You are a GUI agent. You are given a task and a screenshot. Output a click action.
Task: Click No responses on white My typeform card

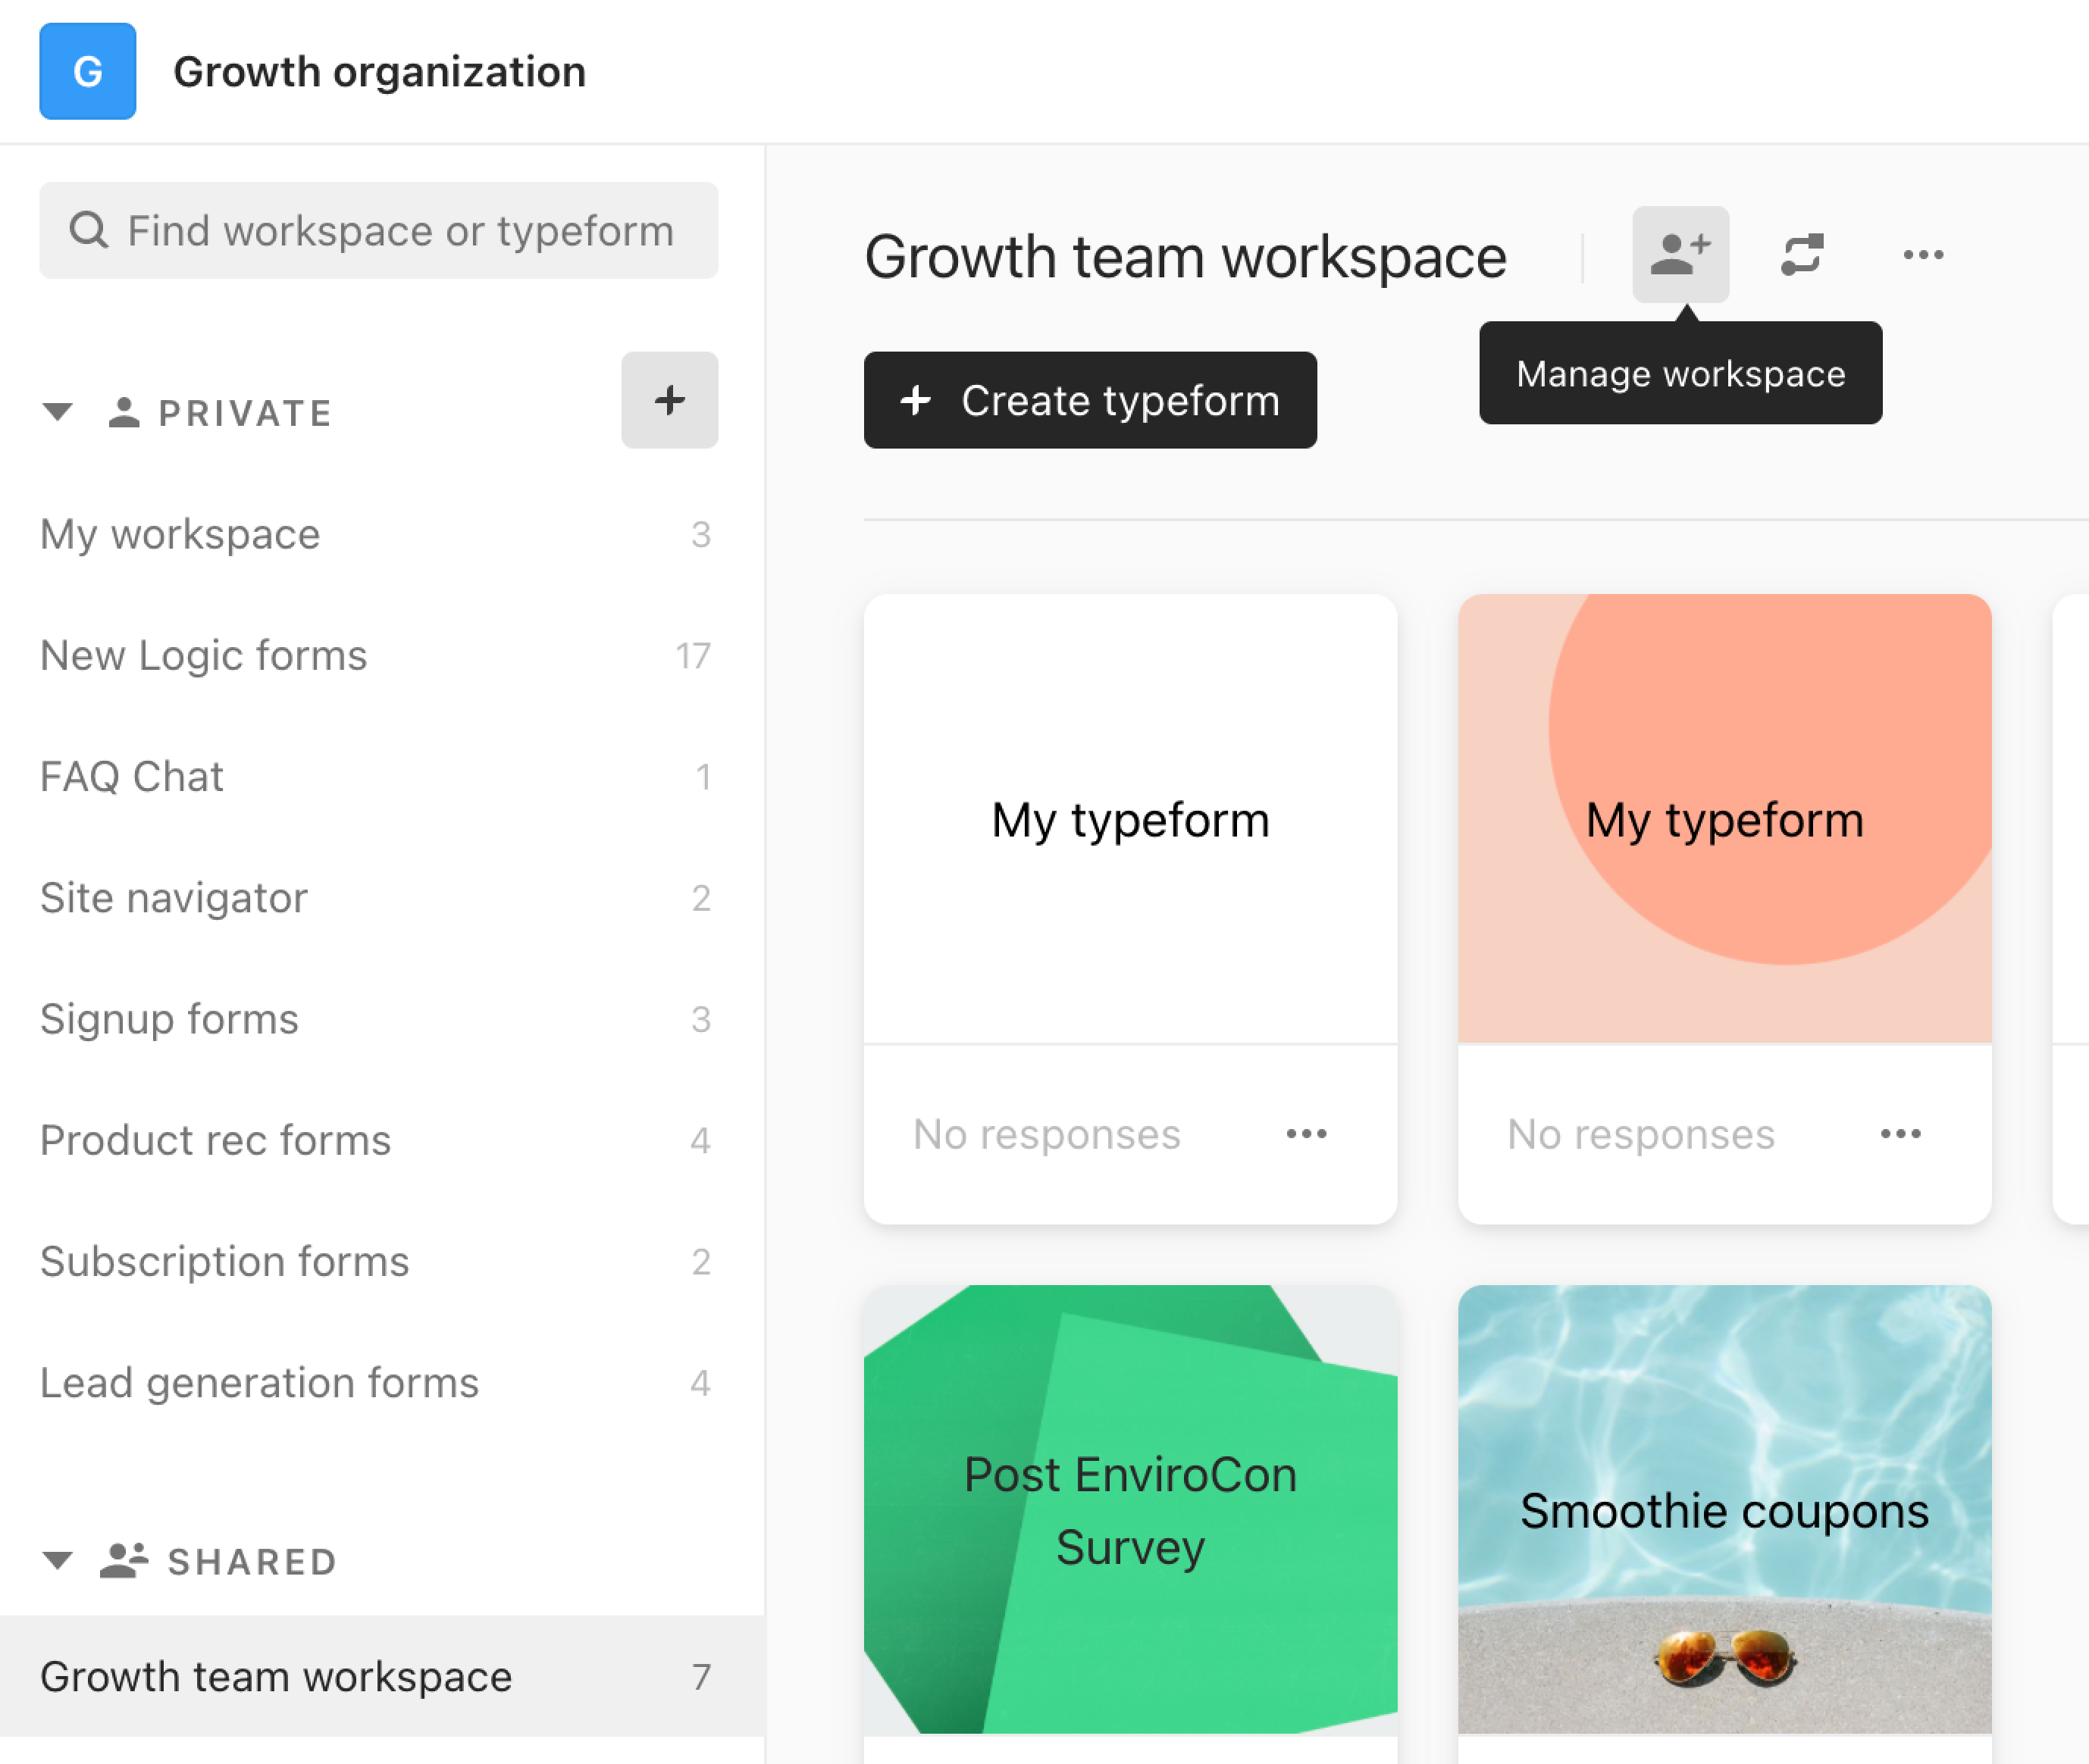click(x=1047, y=1134)
